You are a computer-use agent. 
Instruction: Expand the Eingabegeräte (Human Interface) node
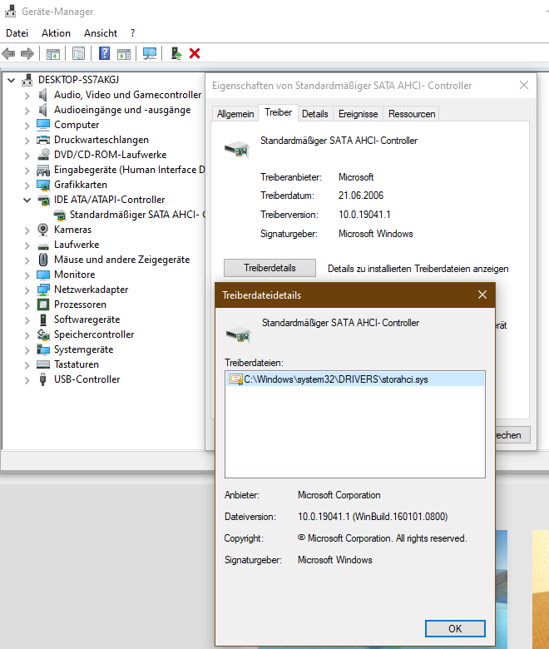coord(27,170)
